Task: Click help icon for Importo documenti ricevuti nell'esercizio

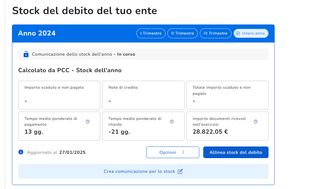Action: click(256, 121)
